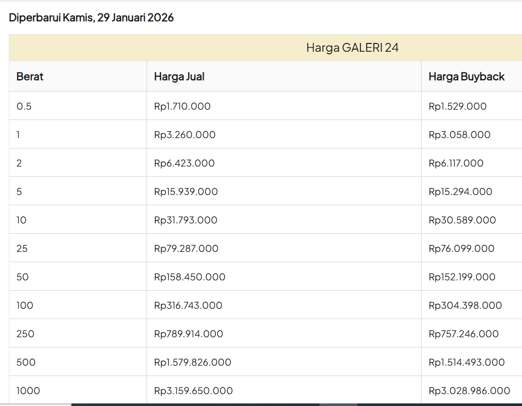Click sell price Rp1.710.000
Screen dimensions: 522x406
click(x=182, y=106)
